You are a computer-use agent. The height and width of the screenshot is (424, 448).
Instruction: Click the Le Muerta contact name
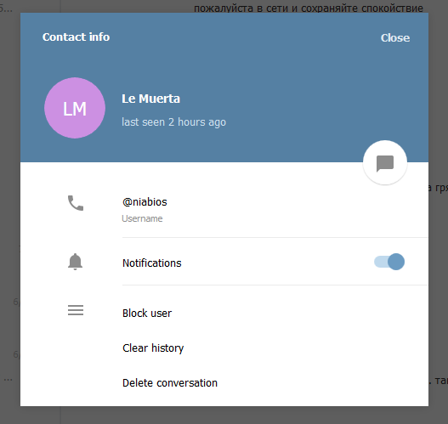pyautogui.click(x=150, y=99)
